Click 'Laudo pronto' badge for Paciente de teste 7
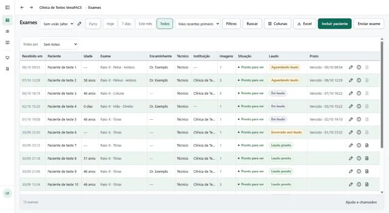389x213 pixels. [281, 146]
